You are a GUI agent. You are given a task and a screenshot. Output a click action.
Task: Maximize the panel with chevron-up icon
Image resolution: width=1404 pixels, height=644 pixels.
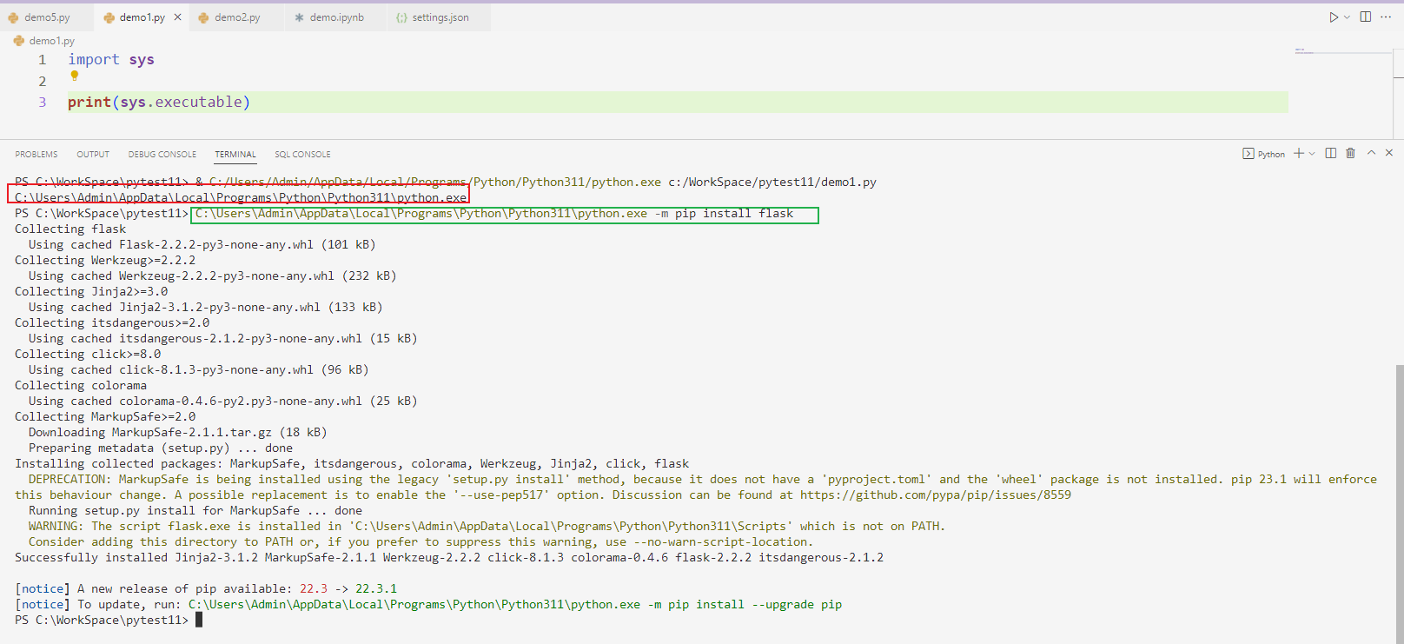[1371, 153]
